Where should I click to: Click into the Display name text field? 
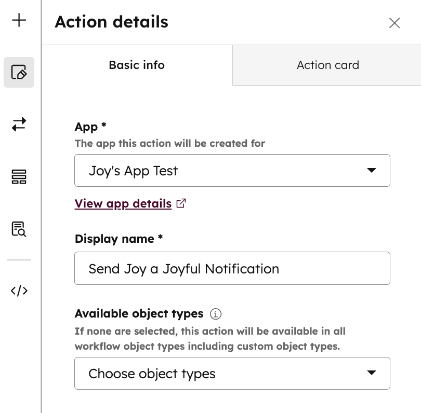tap(232, 269)
